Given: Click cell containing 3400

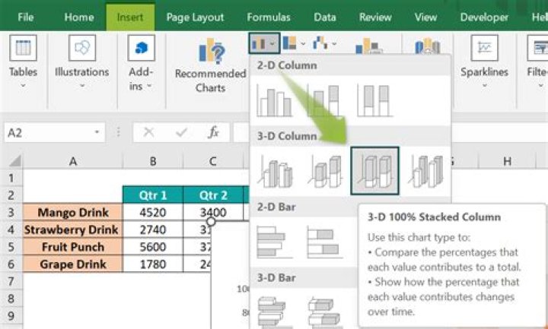Looking at the screenshot, I should click(213, 212).
